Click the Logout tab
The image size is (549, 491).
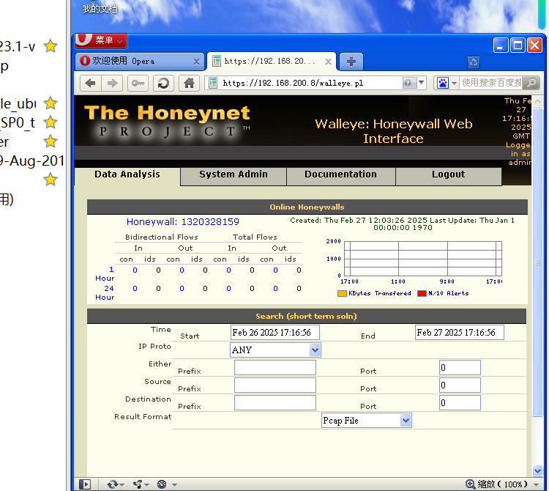click(x=448, y=174)
